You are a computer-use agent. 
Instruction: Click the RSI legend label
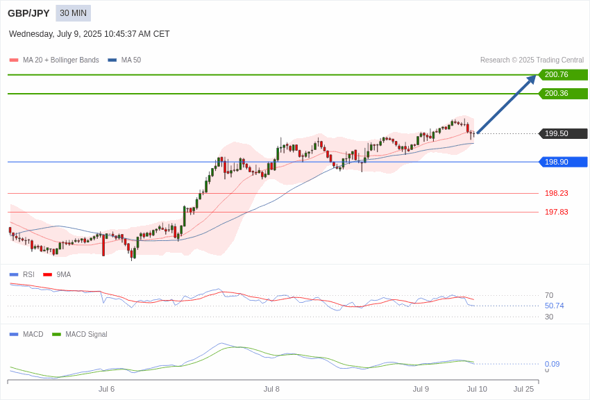click(28, 274)
